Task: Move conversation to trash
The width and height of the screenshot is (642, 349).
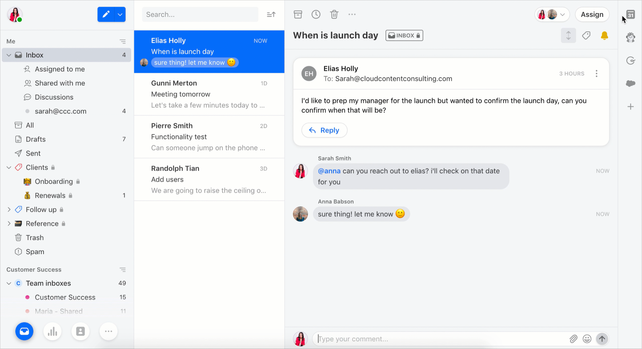Action: click(334, 14)
